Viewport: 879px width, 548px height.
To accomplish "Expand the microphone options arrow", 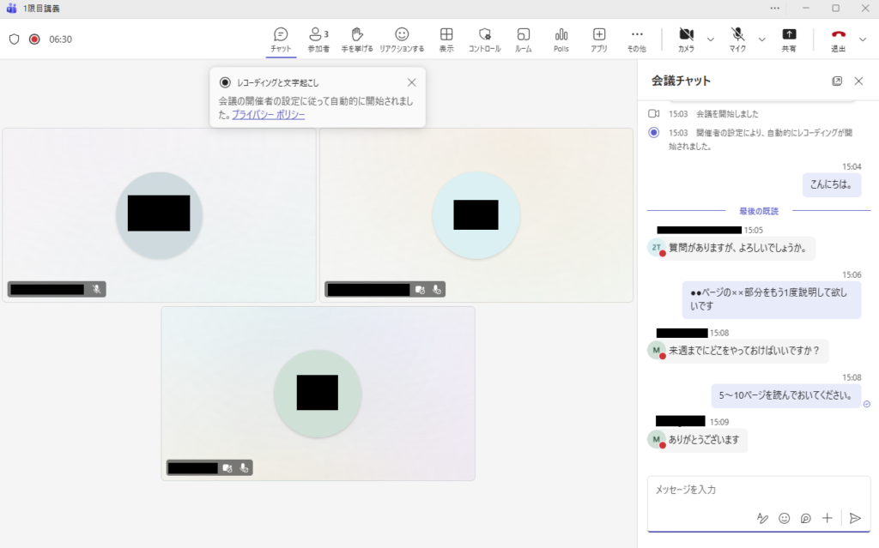I will click(762, 39).
